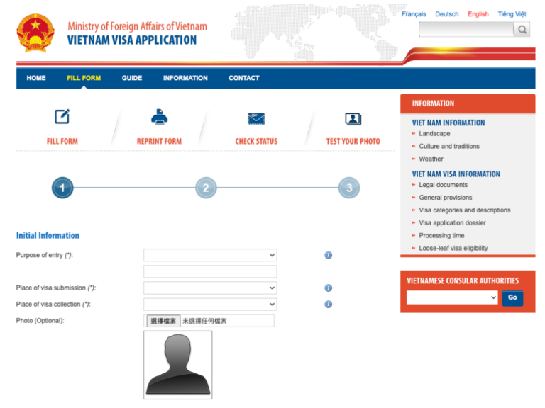Image resolution: width=545 pixels, height=408 pixels.
Task: Open Visa application dossier link
Action: [x=452, y=222]
